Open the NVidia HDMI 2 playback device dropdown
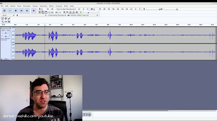Viewport: 217px width, 121px height. click(84, 15)
